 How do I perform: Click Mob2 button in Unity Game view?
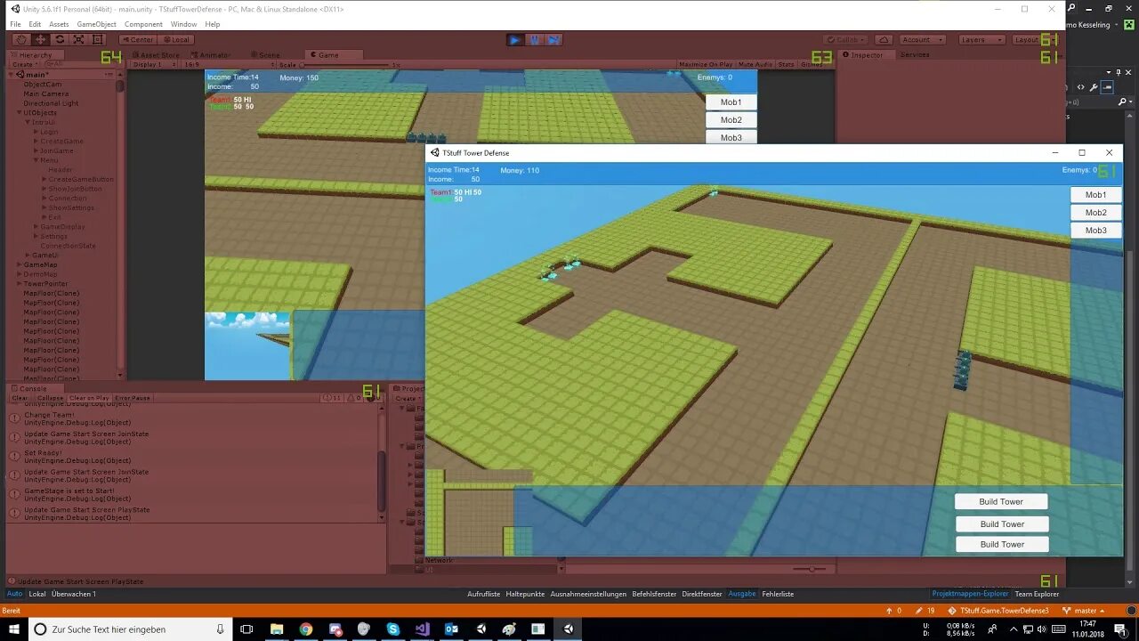pos(731,120)
